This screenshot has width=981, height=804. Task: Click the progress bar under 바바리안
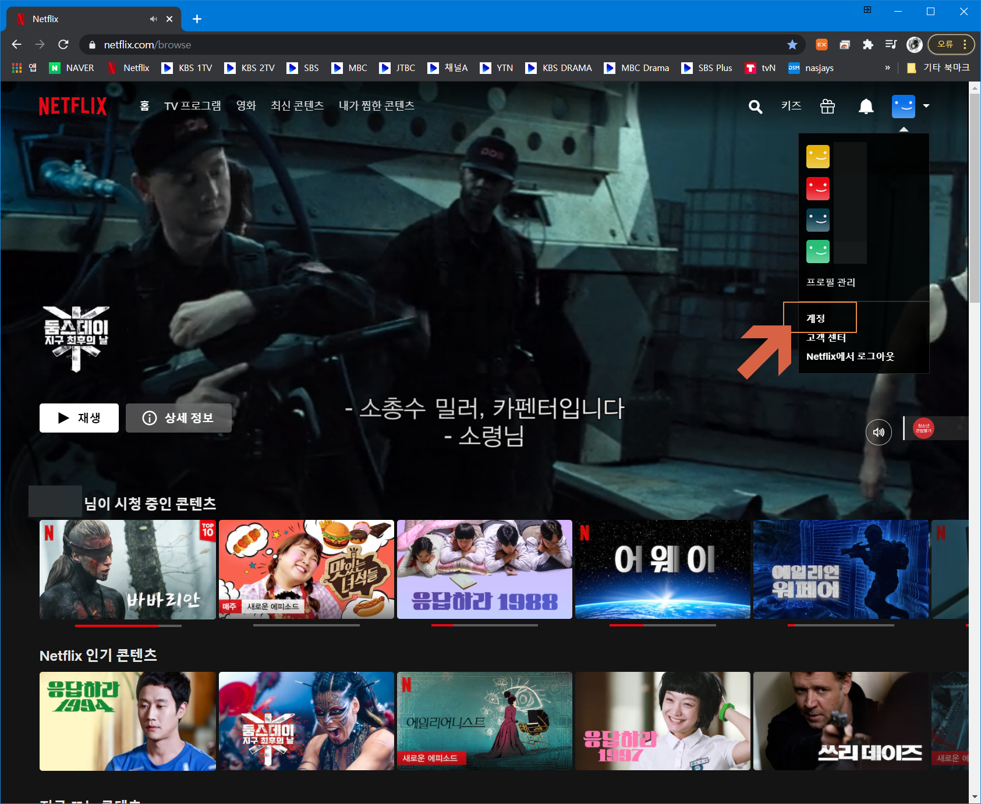(x=128, y=625)
